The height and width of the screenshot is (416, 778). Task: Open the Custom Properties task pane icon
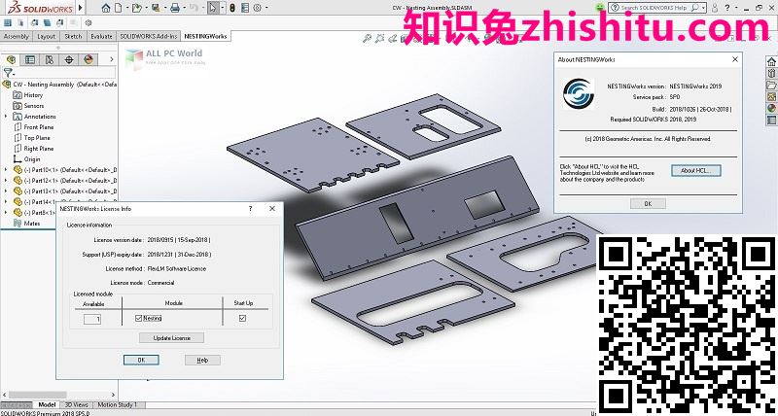coord(771,120)
